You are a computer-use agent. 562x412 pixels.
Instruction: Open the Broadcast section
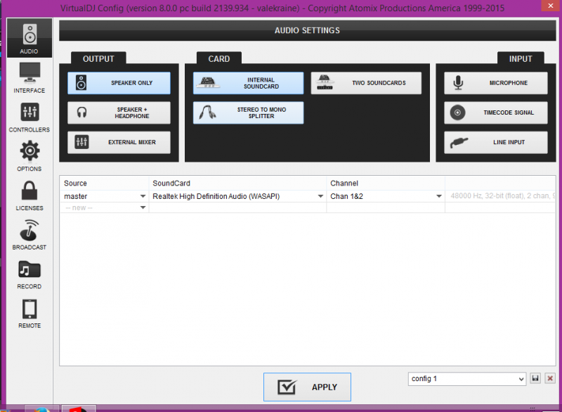point(30,235)
